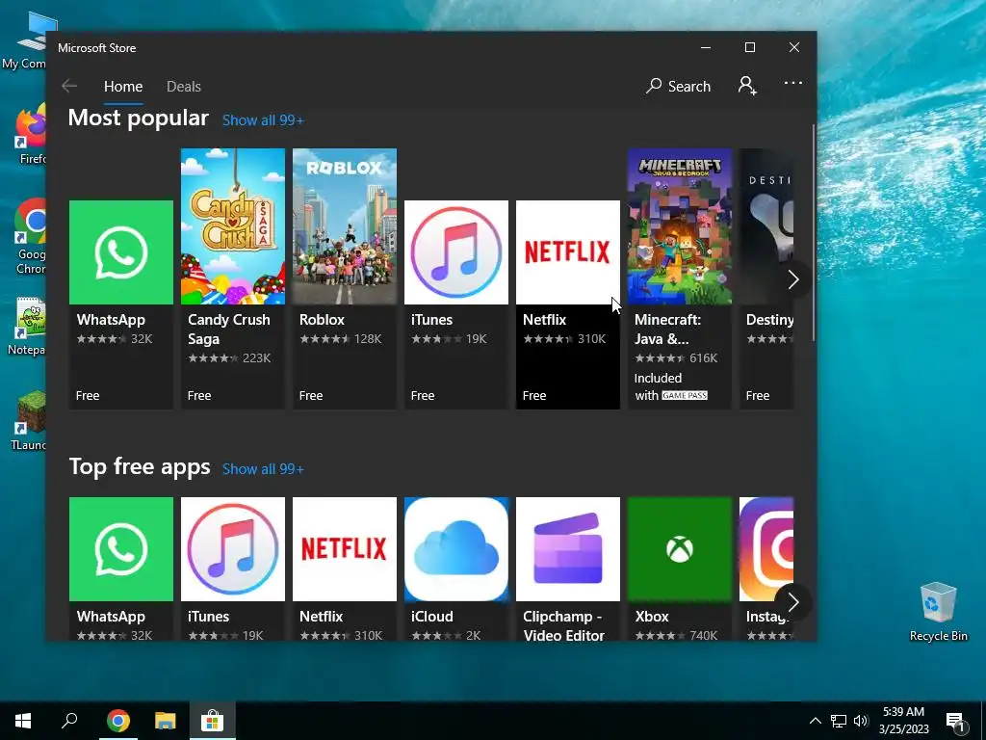The width and height of the screenshot is (986, 740).
Task: Open the Roblox app tile
Action: click(345, 278)
